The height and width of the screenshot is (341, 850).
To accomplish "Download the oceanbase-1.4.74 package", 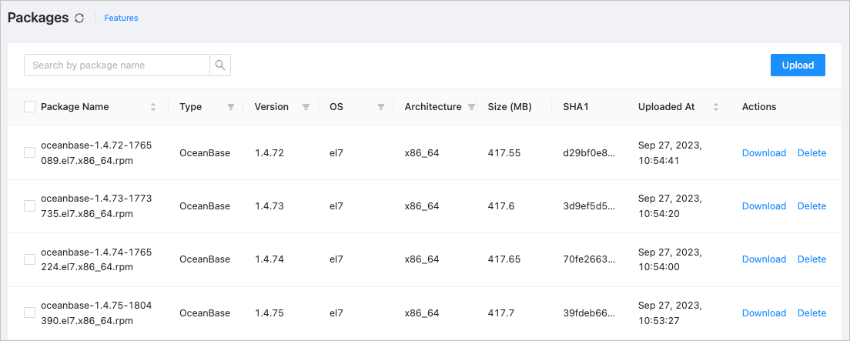I will (764, 259).
